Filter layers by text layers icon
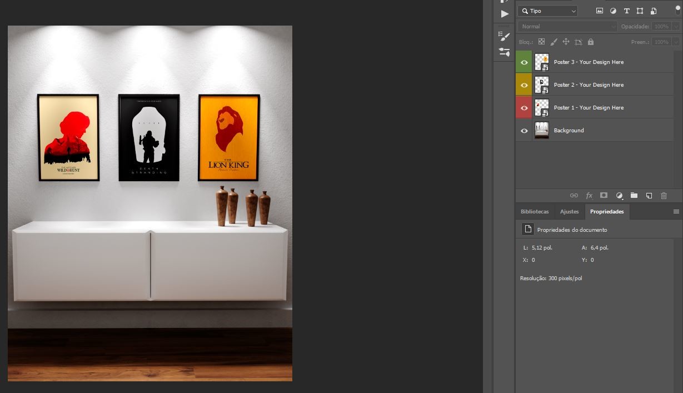The width and height of the screenshot is (683, 393). pyautogui.click(x=626, y=11)
